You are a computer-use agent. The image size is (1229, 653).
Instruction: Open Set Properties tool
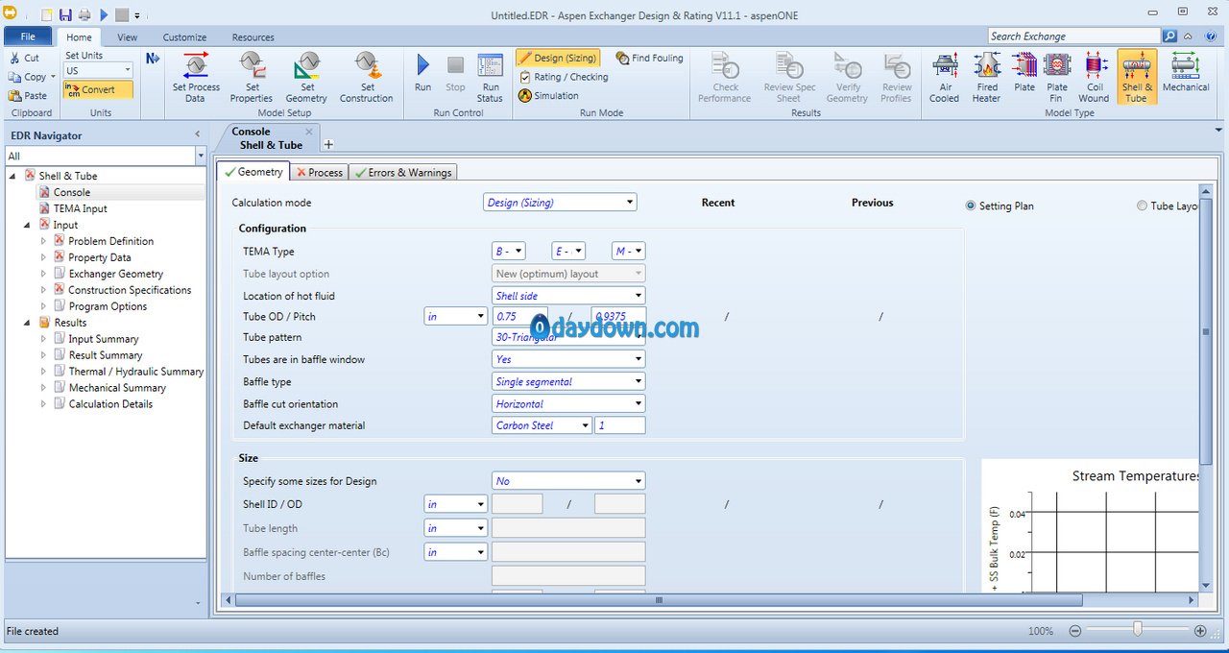point(252,77)
